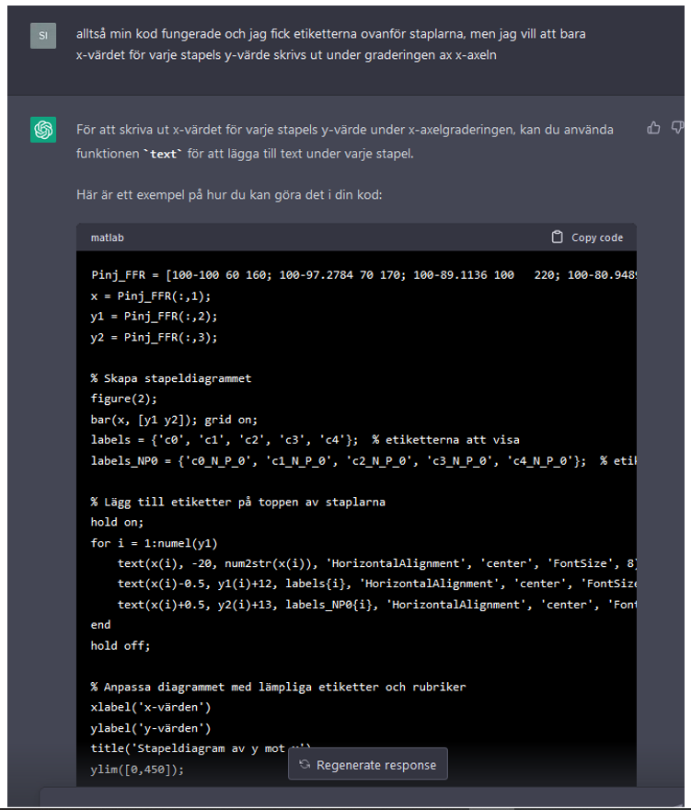Click the xlabel('x-värden') code line

pos(149,707)
